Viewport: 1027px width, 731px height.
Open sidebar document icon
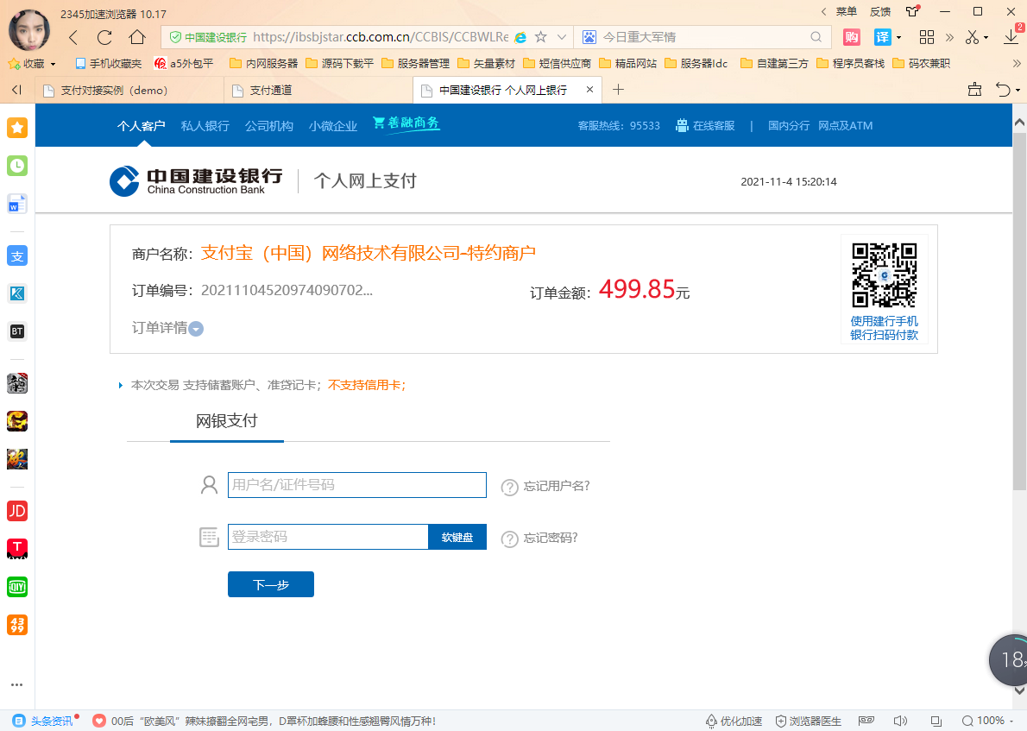tap(17, 205)
